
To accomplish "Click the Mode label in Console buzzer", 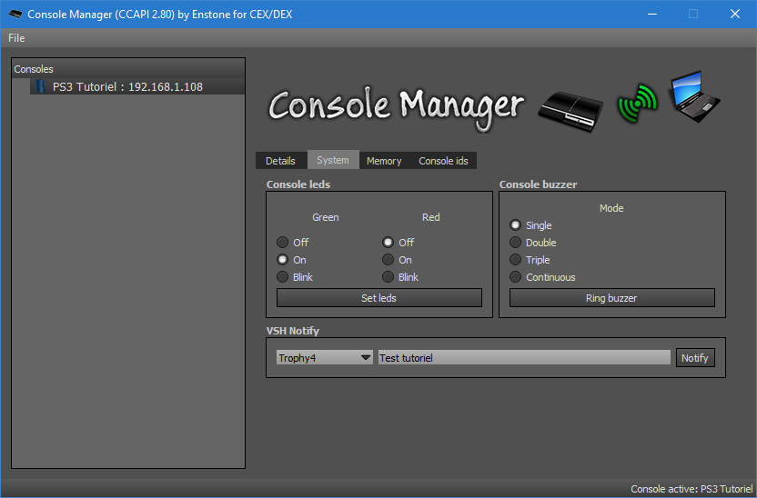I will click(611, 208).
